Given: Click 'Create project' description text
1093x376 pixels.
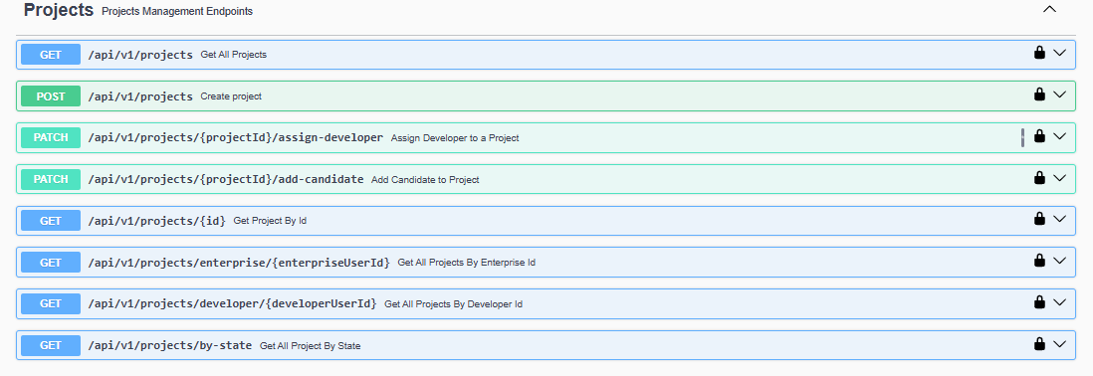Looking at the screenshot, I should [231, 96].
